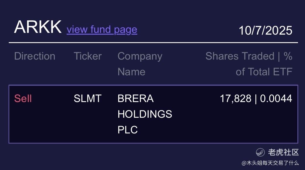Click the red Sell direction label
The height and width of the screenshot is (170, 305).
coord(23,99)
